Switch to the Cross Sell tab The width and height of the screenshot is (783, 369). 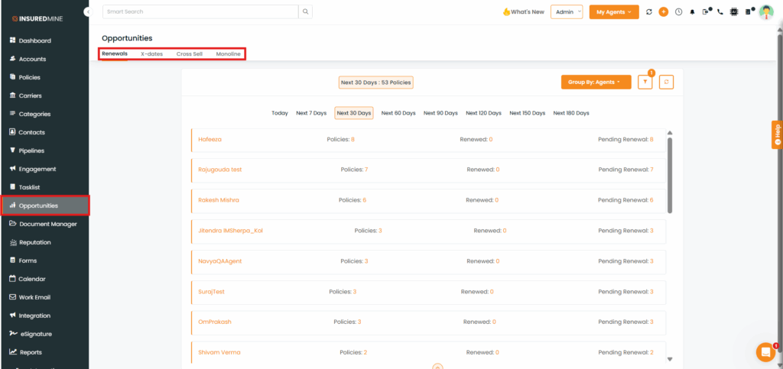coord(189,54)
